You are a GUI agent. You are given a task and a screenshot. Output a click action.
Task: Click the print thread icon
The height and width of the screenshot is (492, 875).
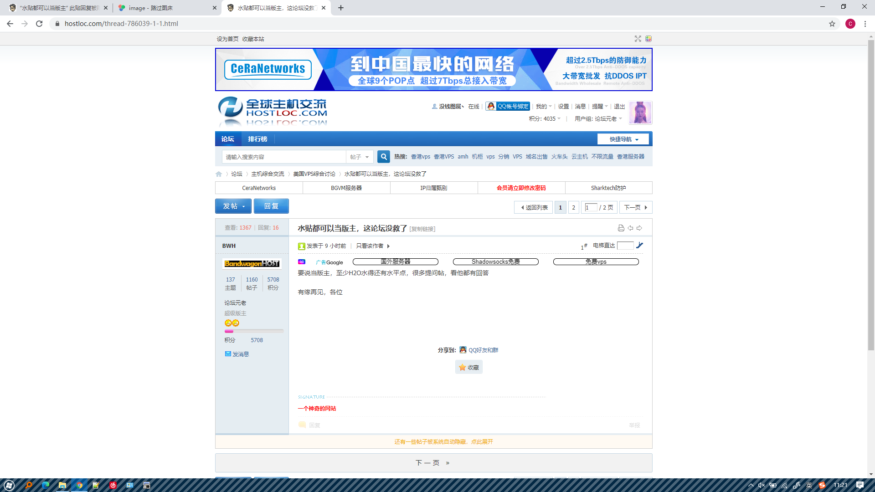[x=621, y=228]
